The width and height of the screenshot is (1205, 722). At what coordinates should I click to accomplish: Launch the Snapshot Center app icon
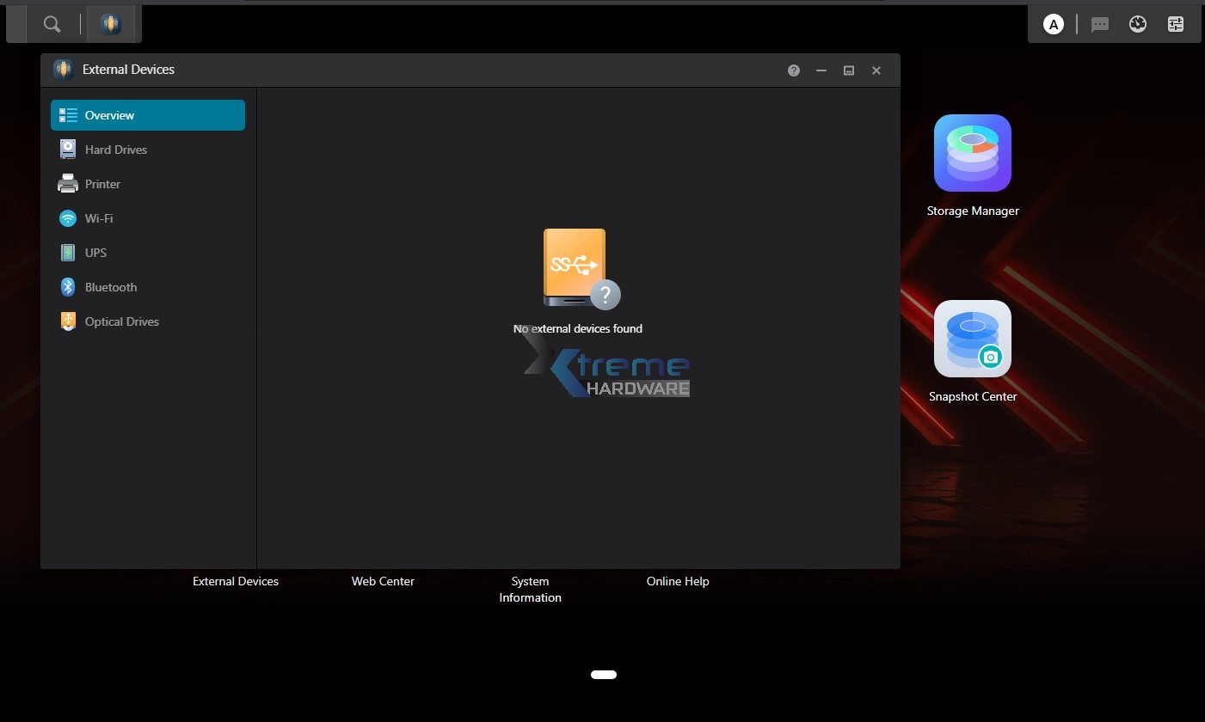[x=972, y=340]
